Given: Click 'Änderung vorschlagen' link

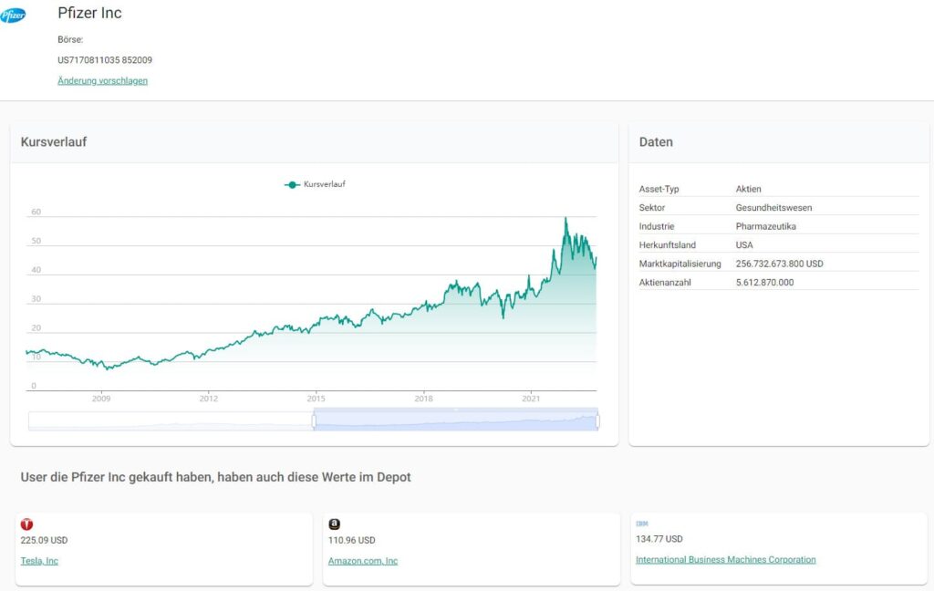Looking at the screenshot, I should [x=102, y=80].
